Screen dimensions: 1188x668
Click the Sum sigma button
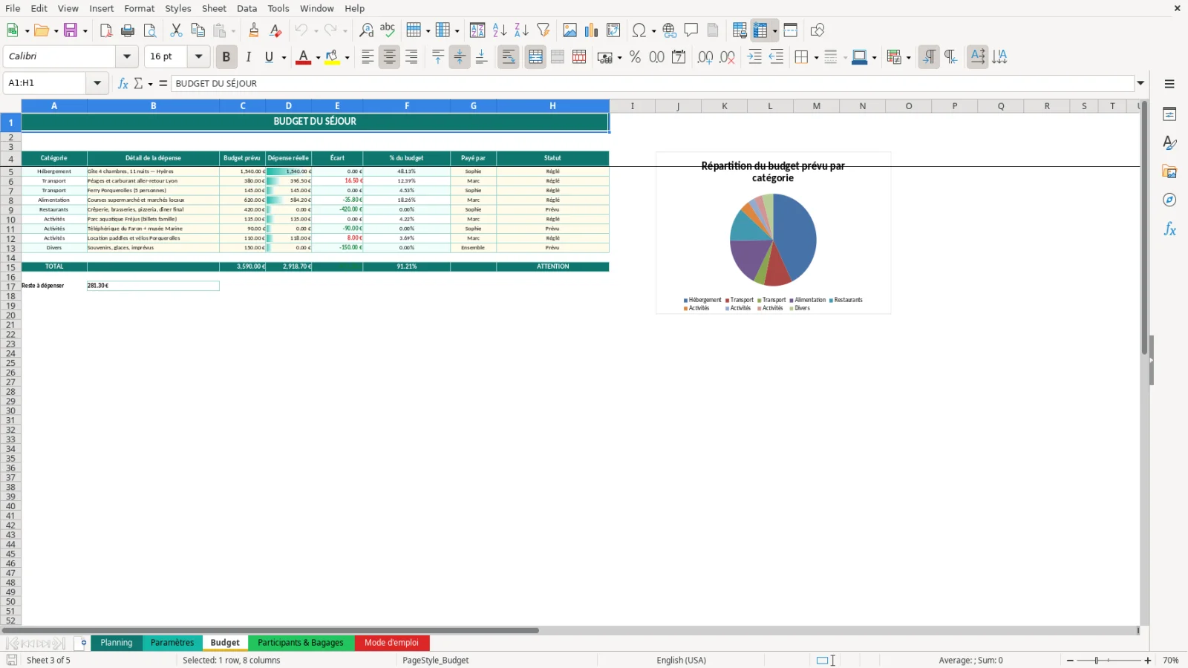pos(138,83)
